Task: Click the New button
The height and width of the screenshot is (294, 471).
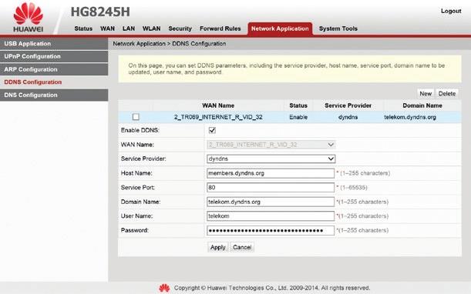Action: click(x=426, y=94)
